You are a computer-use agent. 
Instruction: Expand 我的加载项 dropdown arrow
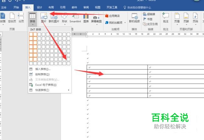[125, 23]
